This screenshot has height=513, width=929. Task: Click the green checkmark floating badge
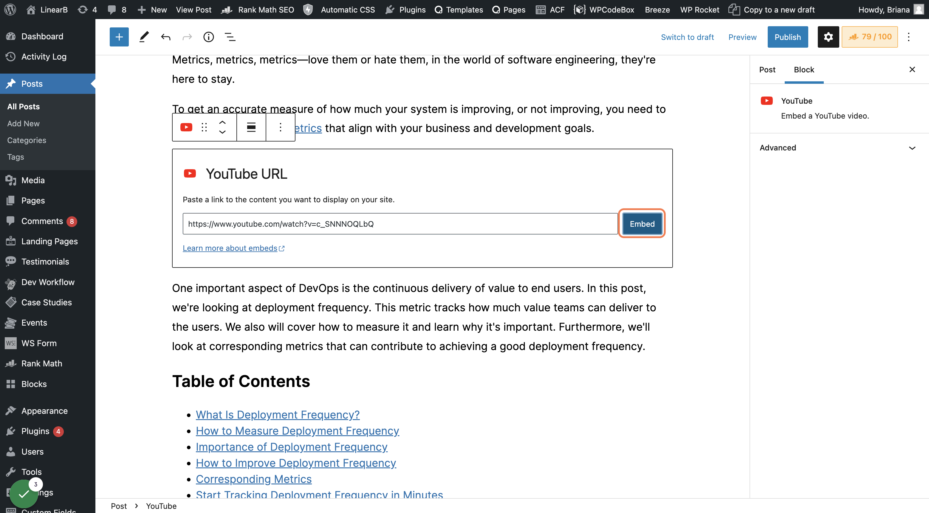[24, 494]
